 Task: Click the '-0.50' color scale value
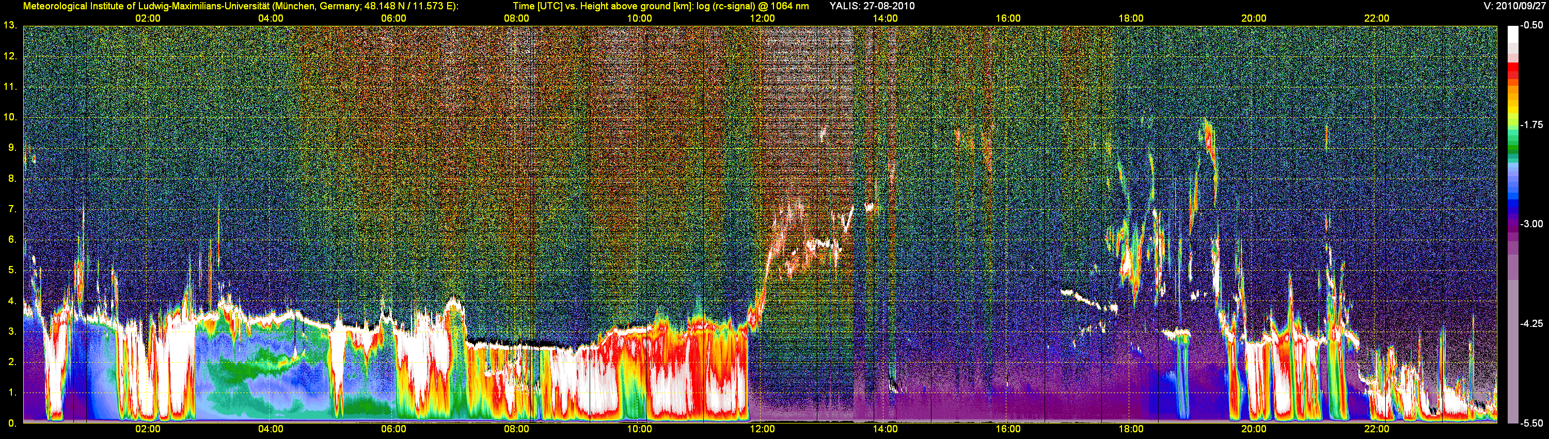pyautogui.click(x=1531, y=25)
